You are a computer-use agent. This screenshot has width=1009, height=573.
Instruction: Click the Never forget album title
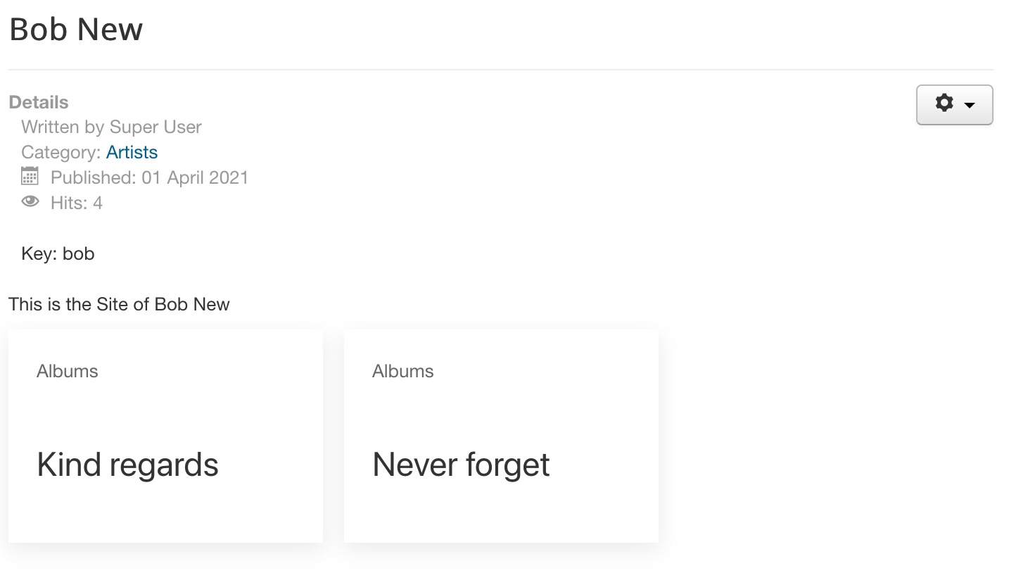click(x=461, y=465)
